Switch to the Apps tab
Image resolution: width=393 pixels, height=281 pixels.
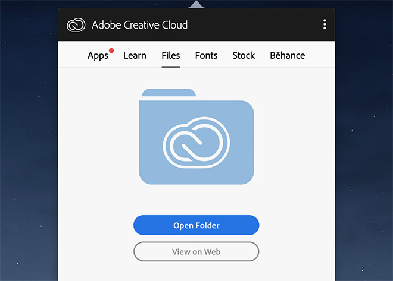pyautogui.click(x=98, y=55)
